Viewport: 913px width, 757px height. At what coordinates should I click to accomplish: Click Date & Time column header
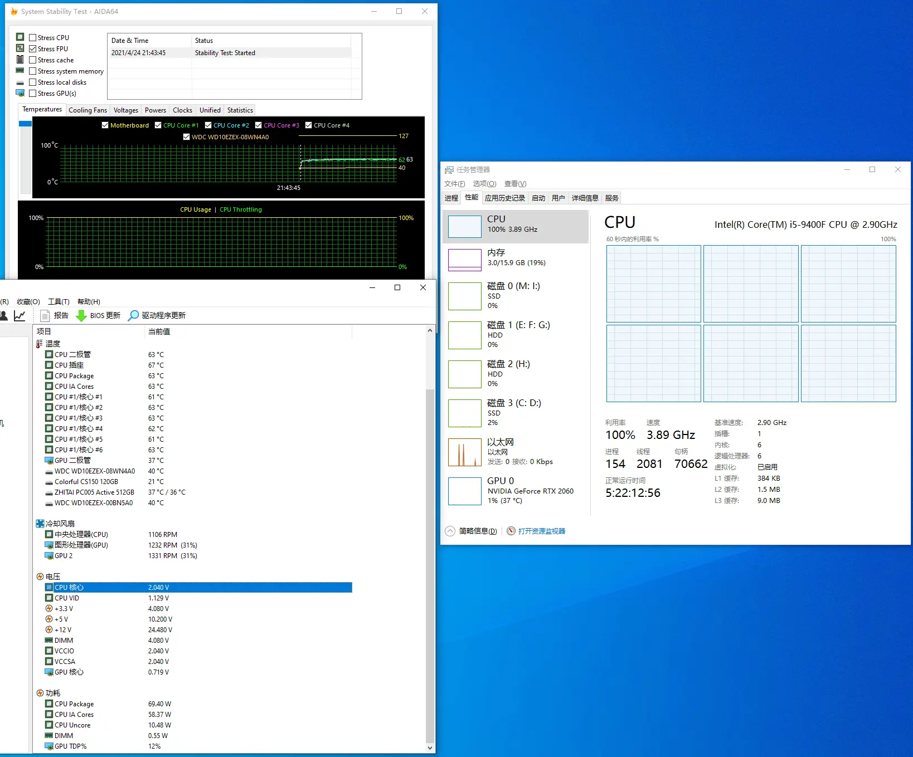click(x=149, y=41)
